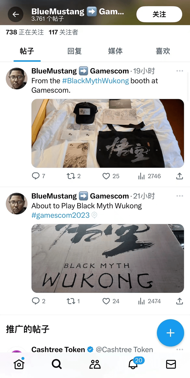View analytics on the 2746 views post
This screenshot has width=190, height=378.
click(149, 176)
